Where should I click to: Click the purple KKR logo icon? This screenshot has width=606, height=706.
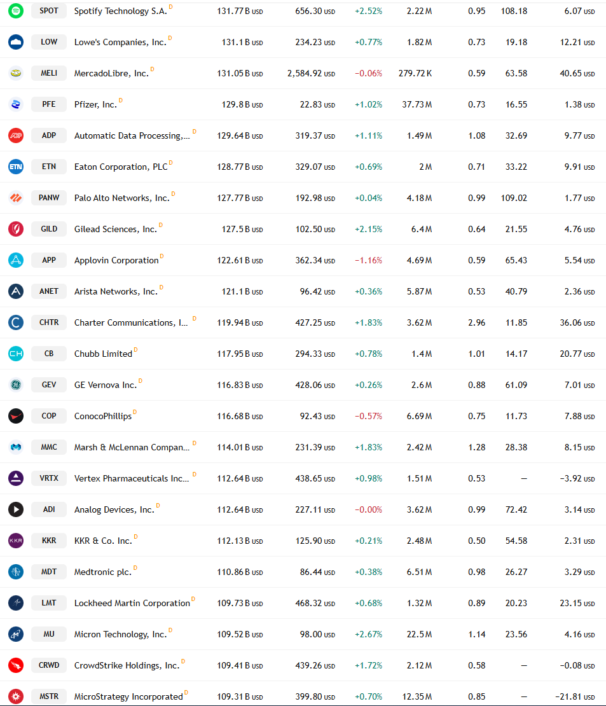[x=16, y=540]
